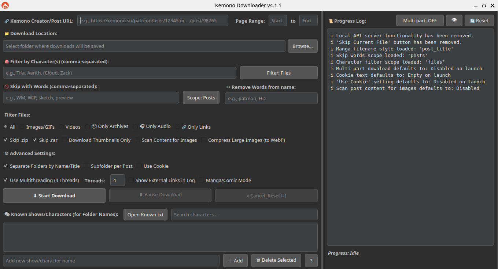Start Download with the down arrow button

pyautogui.click(x=54, y=196)
